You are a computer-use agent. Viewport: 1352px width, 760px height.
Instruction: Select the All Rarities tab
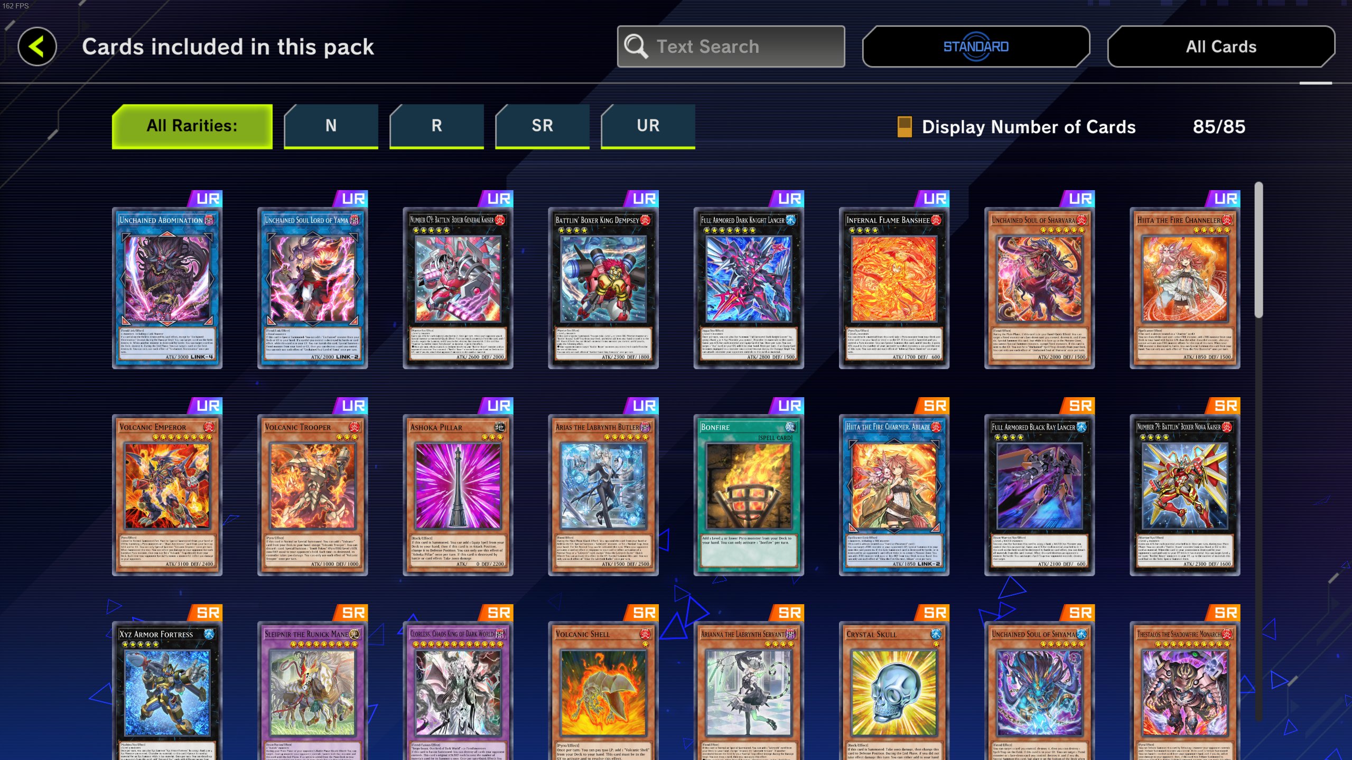tap(192, 126)
